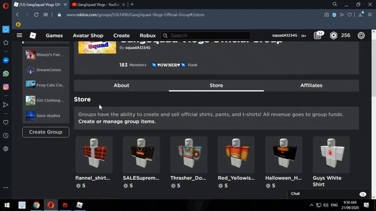Open the speed dial grid icon

click(x=46, y=15)
